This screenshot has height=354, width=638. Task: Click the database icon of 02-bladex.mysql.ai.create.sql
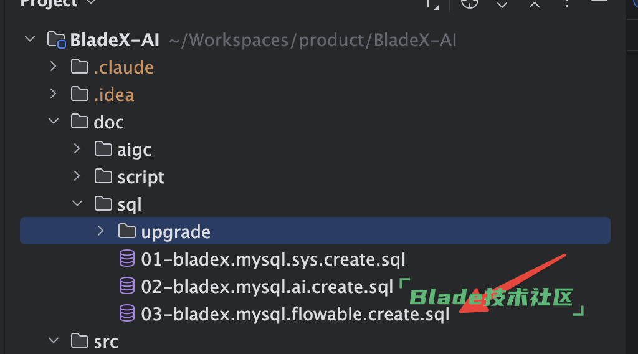[127, 285]
